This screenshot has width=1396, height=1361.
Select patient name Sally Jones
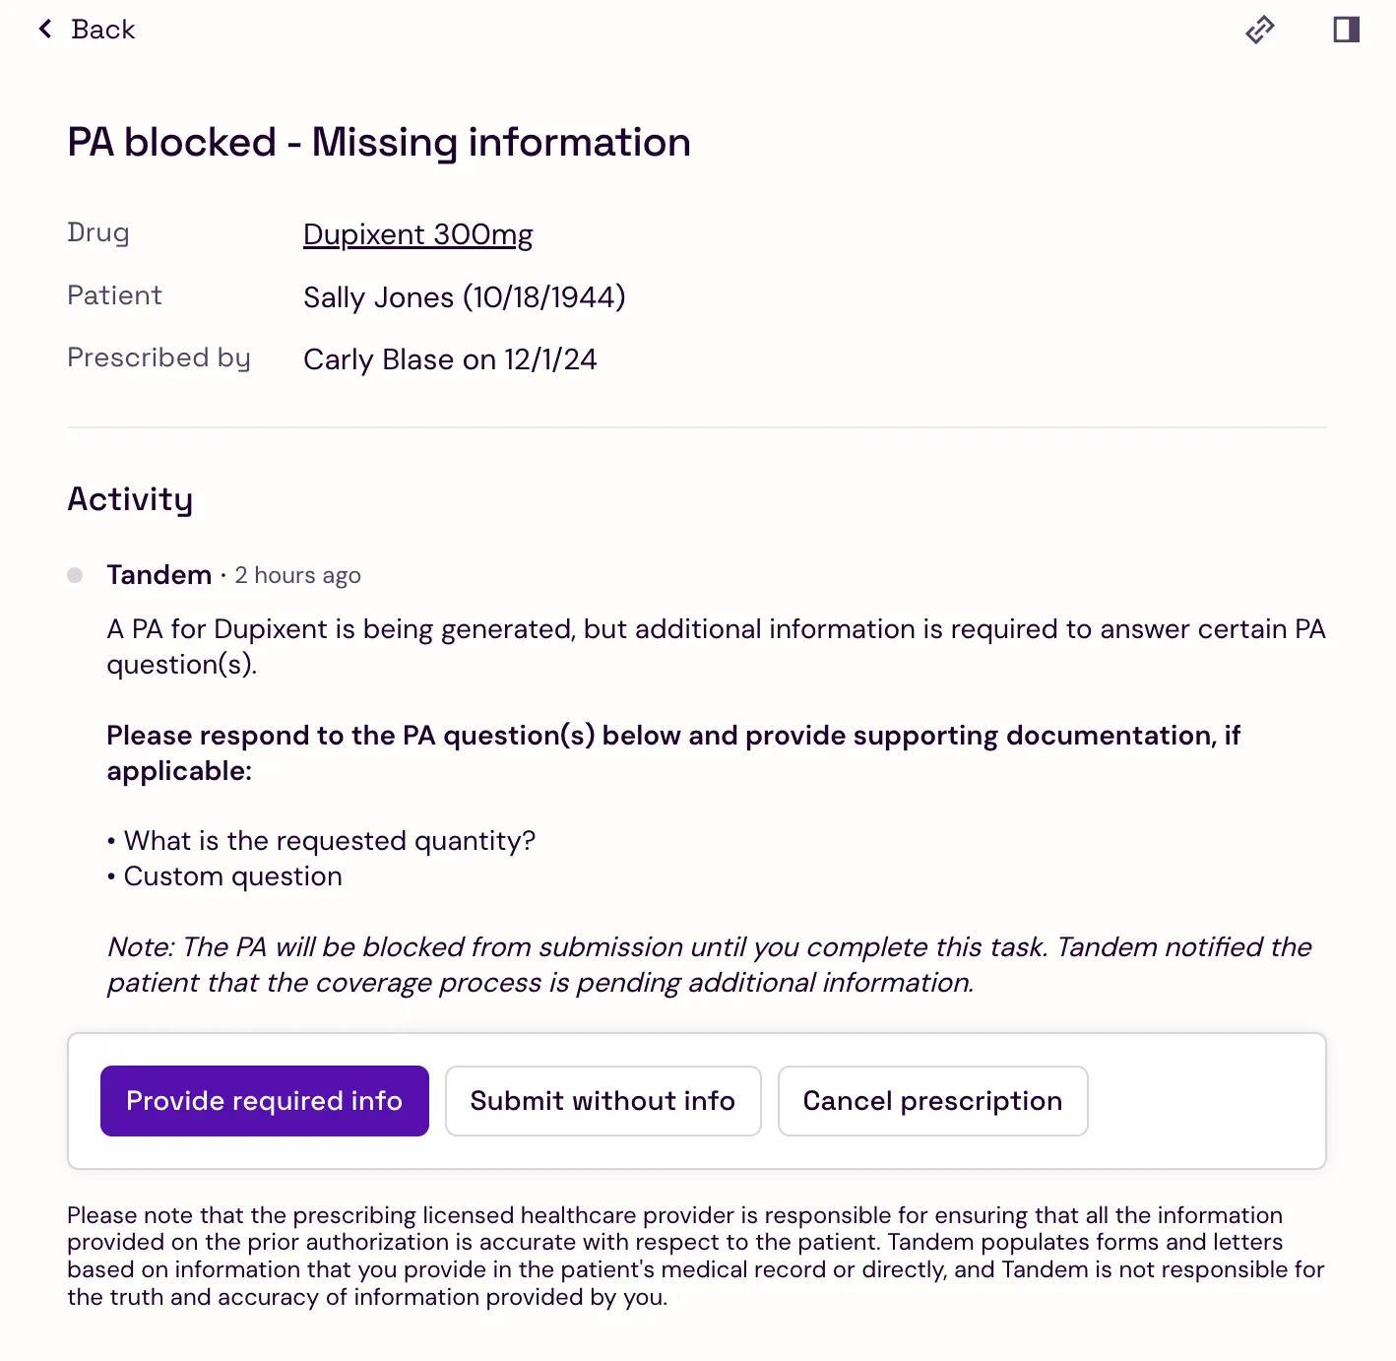pyautogui.click(x=378, y=297)
